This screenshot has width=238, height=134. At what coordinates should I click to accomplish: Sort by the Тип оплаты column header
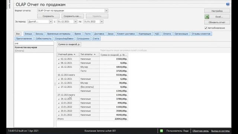pos(89,54)
